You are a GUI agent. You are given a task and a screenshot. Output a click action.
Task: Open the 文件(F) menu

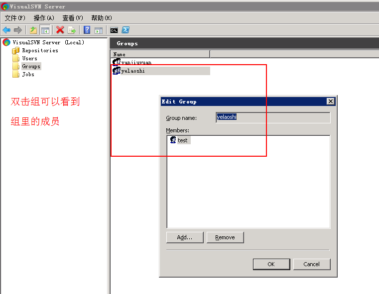(x=15, y=18)
